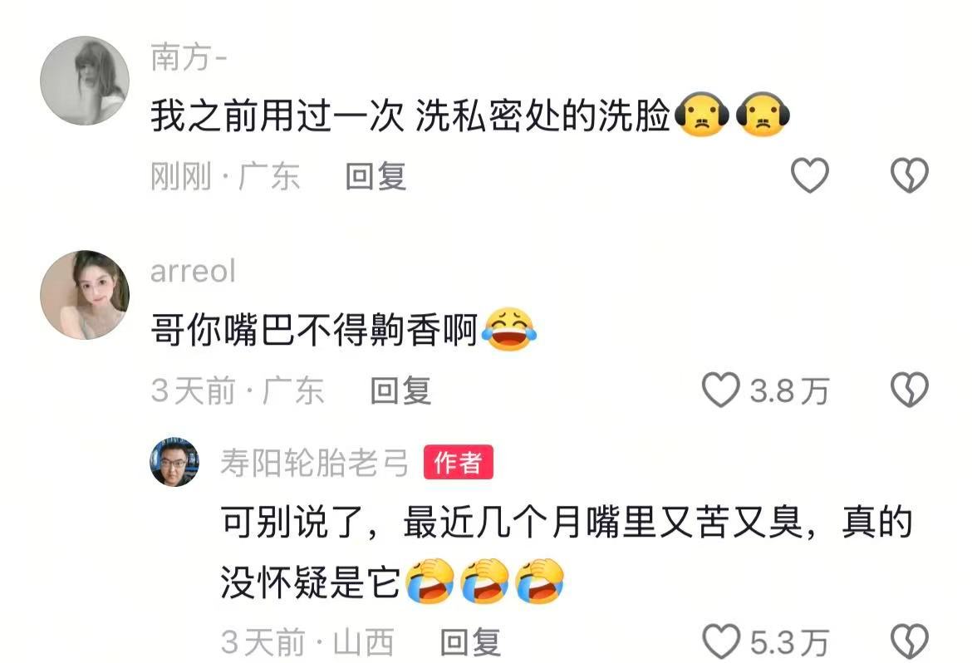Tap the username 寿阳轮胎老弓
Viewport: 972px width, 663px height.
tap(315, 463)
